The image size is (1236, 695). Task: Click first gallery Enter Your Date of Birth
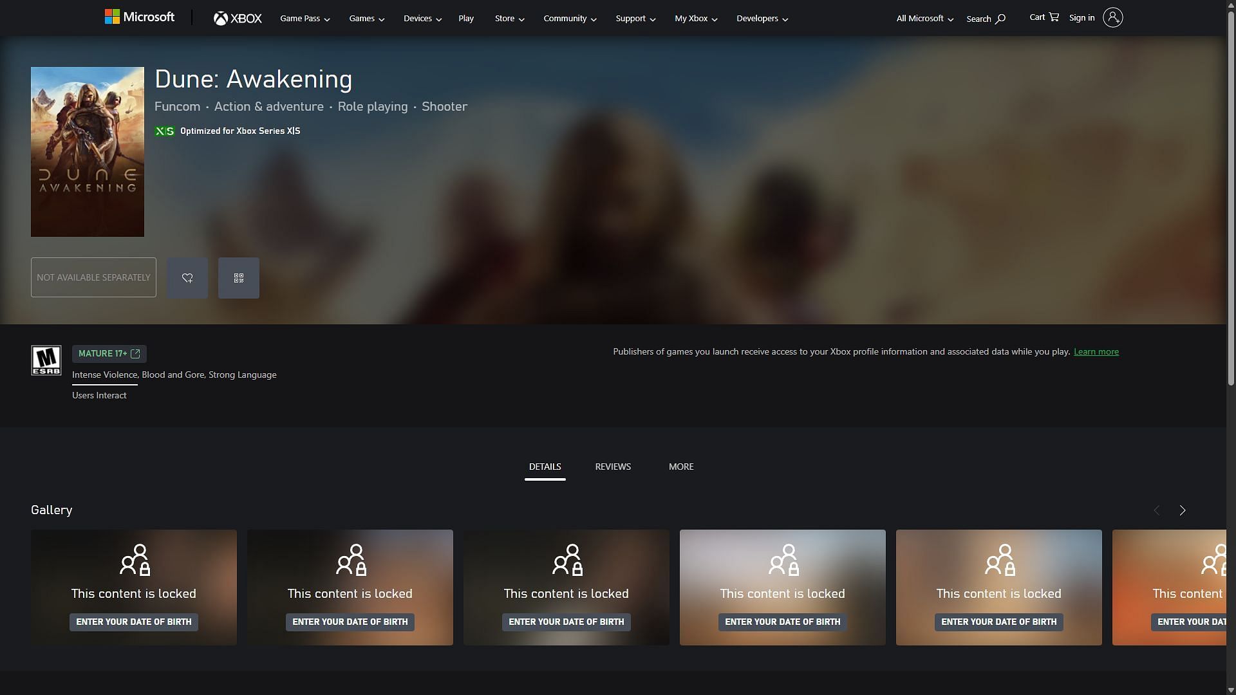(x=134, y=622)
